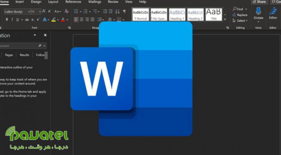Click the Select cursor tool
Image resolution: width=281 pixels, height=155 pixels.
click(x=234, y=20)
